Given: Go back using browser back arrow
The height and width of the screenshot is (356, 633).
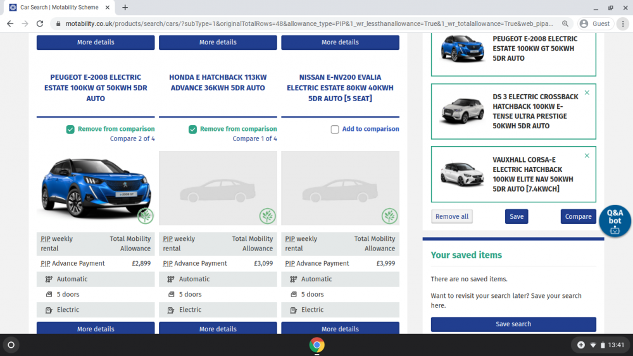Looking at the screenshot, I should point(10,24).
